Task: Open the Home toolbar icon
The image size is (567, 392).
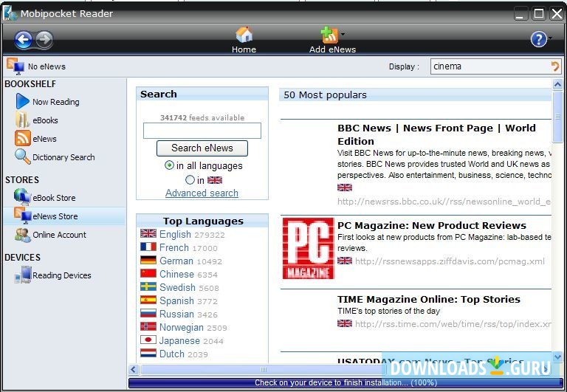Action: point(244,35)
